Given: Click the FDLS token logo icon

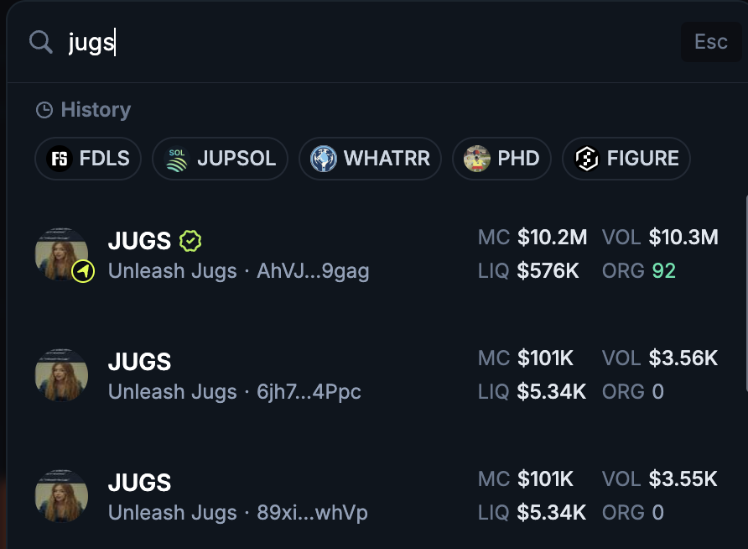Looking at the screenshot, I should click(60, 159).
